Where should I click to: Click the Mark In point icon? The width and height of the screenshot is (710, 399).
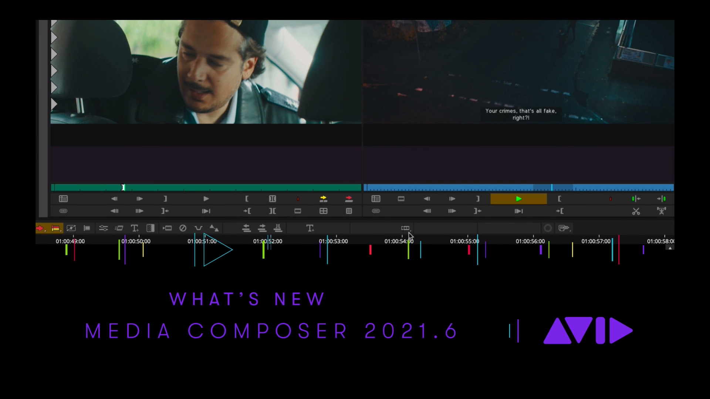pyautogui.click(x=247, y=198)
